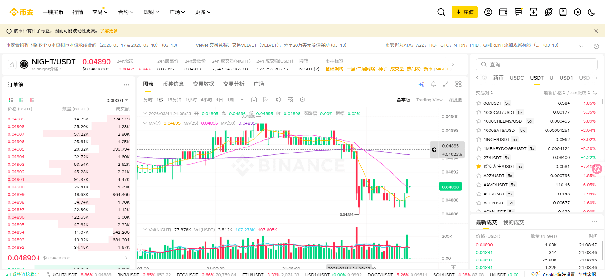Open candlestick chart style icon
605x279 pixels.
tap(278, 100)
